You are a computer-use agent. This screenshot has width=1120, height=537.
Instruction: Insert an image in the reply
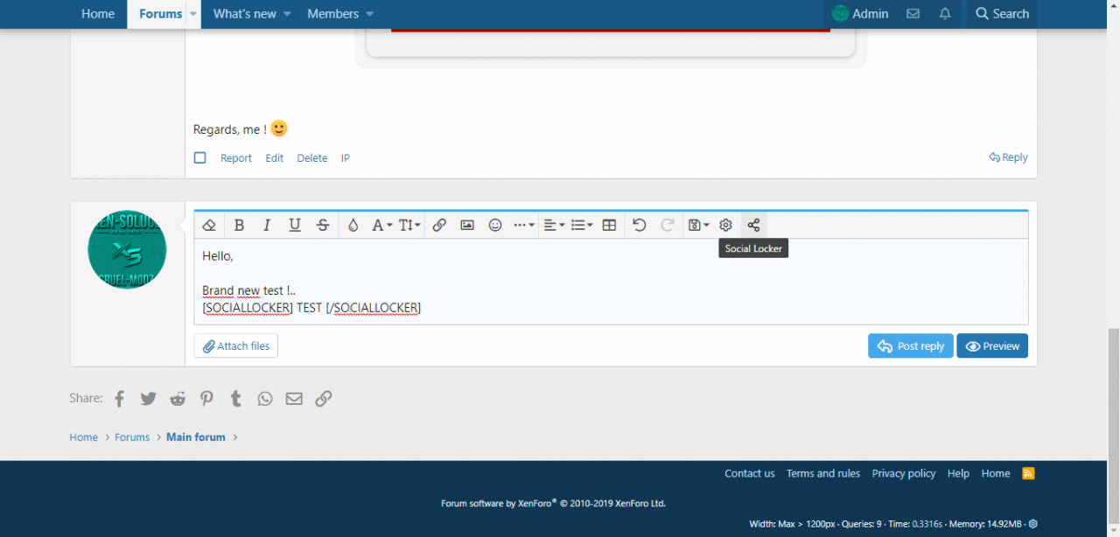[467, 225]
